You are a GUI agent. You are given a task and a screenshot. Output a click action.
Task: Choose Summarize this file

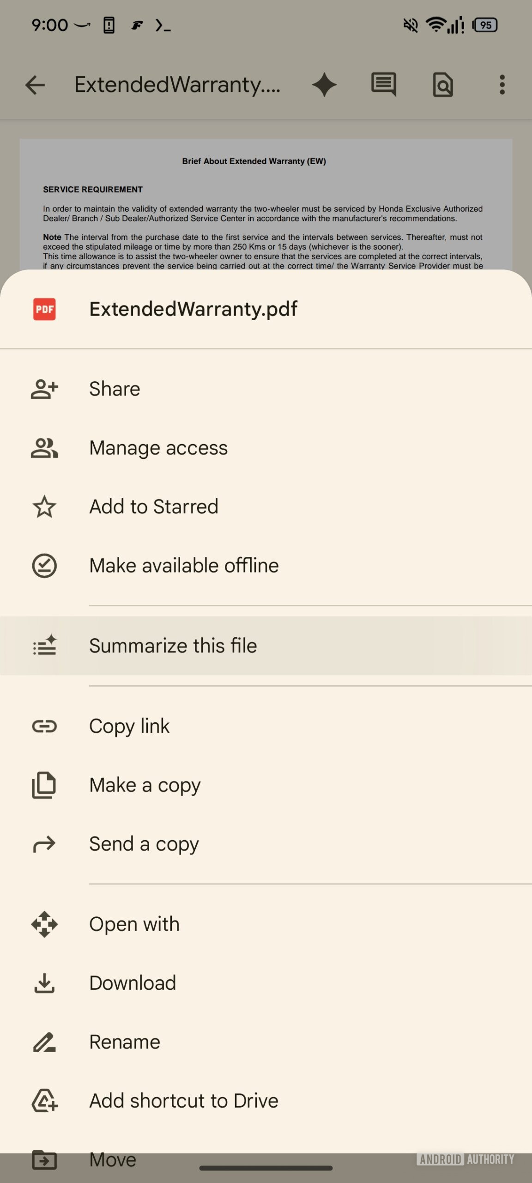173,646
